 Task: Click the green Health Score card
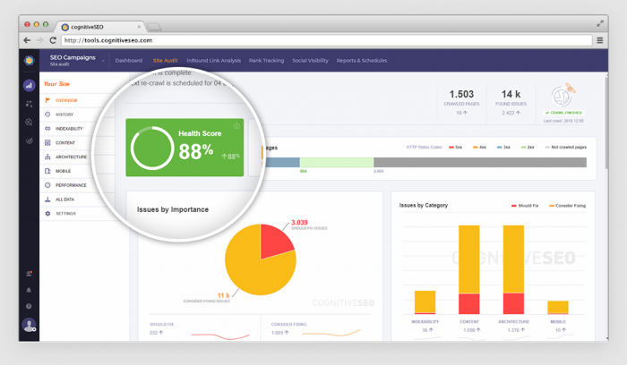pyautogui.click(x=185, y=148)
